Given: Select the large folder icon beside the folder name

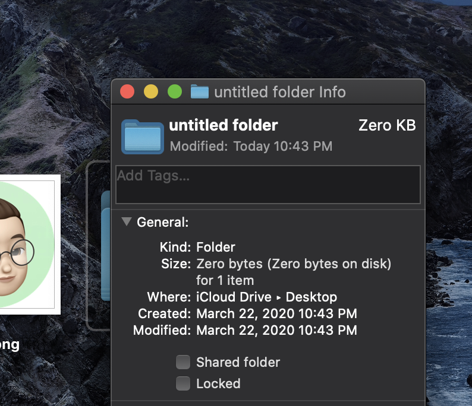Looking at the screenshot, I should (x=143, y=137).
